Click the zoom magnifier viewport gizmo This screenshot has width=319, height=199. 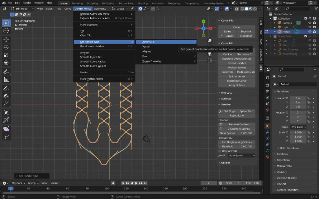point(210,41)
